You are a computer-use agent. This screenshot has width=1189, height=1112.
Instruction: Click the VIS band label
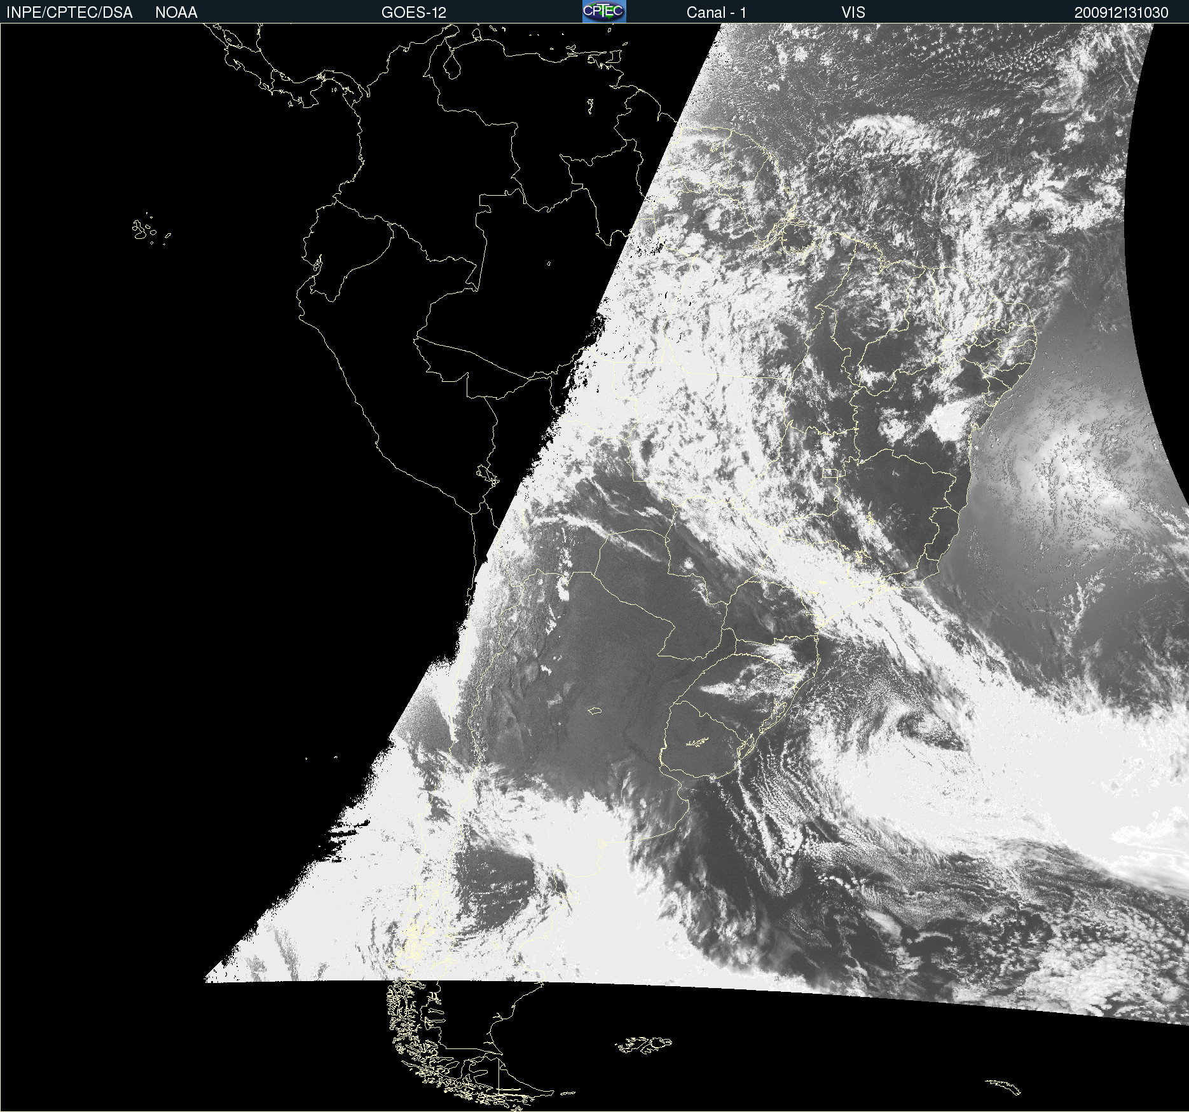click(x=853, y=13)
